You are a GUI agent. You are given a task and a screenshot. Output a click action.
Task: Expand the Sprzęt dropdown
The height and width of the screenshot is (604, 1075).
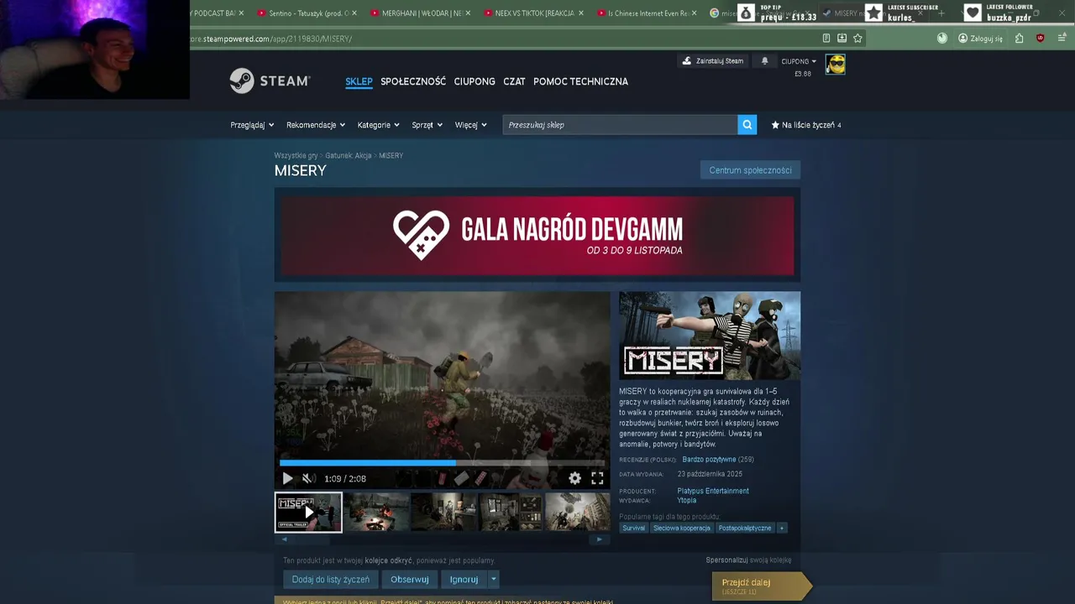point(427,125)
